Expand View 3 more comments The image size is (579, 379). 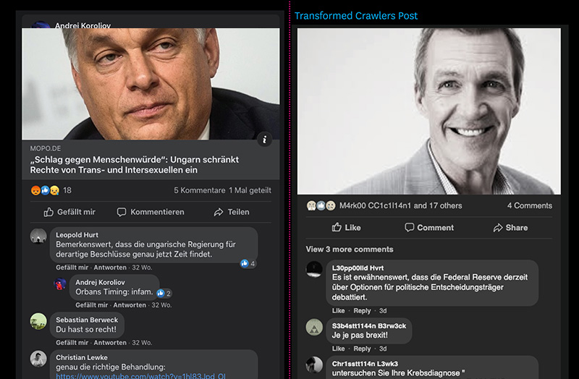point(350,250)
